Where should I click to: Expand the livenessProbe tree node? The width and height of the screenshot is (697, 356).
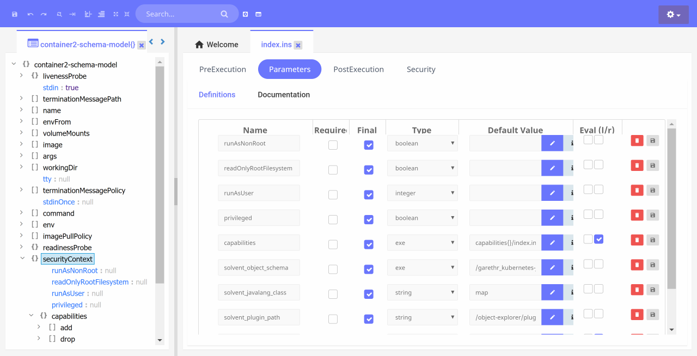(x=22, y=76)
